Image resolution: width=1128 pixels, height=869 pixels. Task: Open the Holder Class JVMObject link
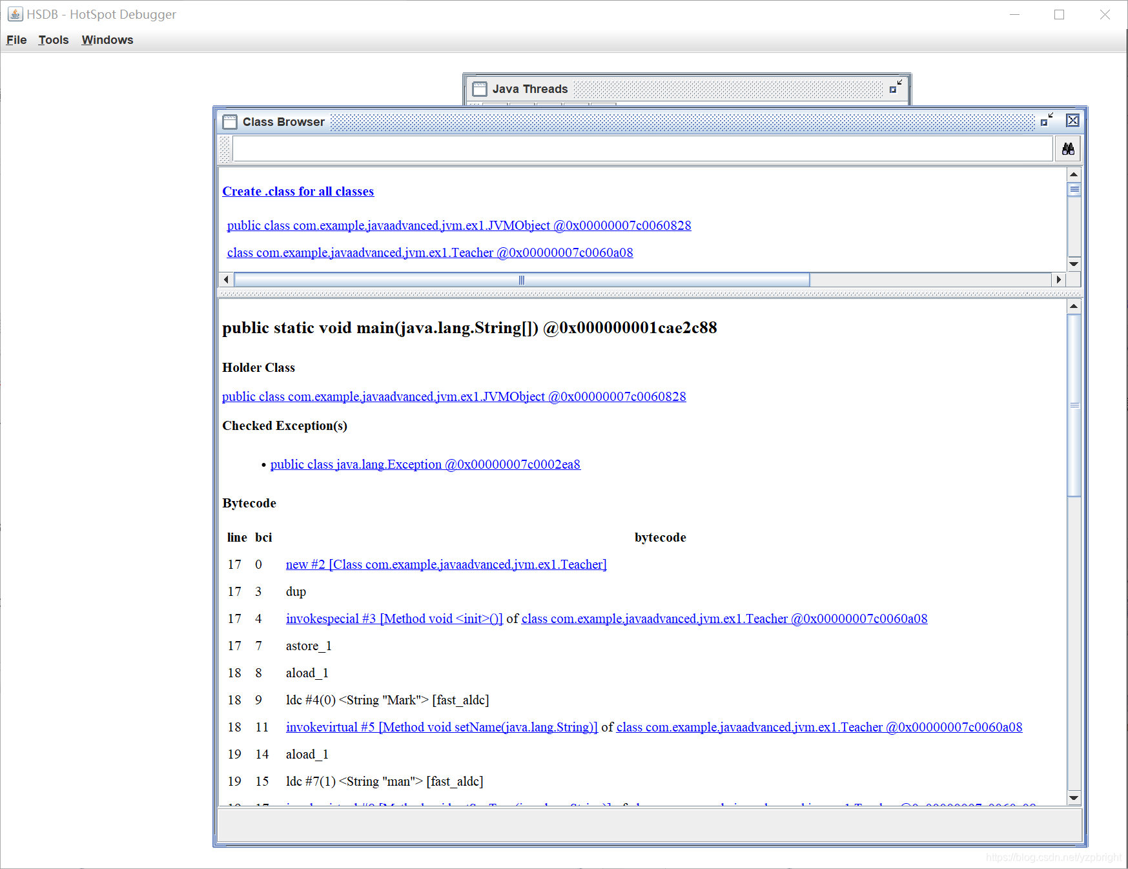tap(454, 396)
